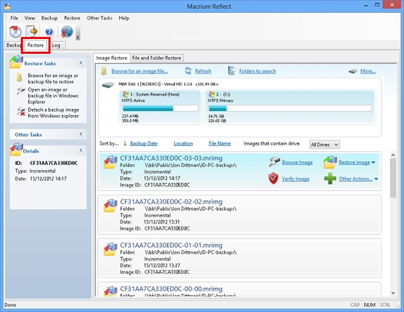Open Folders to search link
The width and height of the screenshot is (404, 312).
coord(257,71)
